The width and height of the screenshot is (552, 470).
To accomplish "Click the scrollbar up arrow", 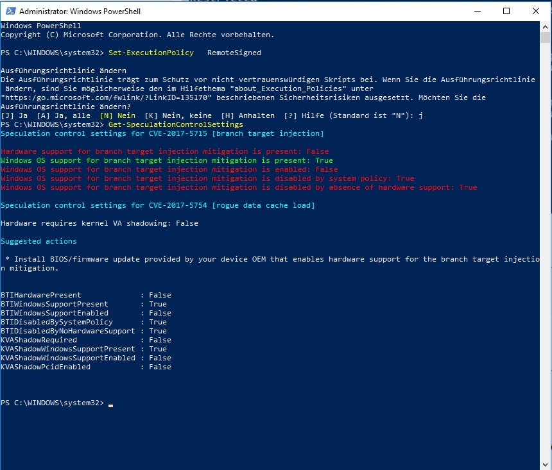I will (546, 27).
